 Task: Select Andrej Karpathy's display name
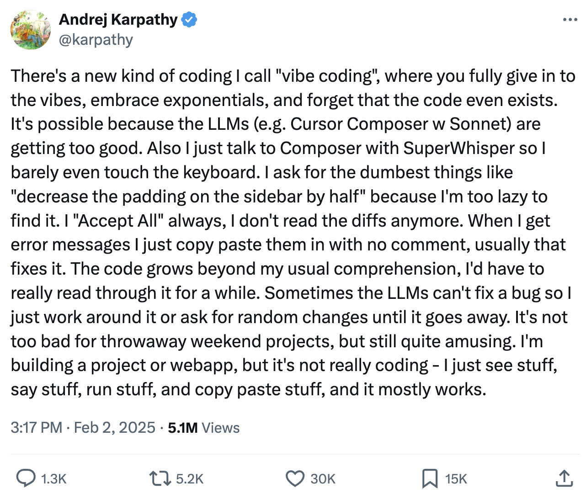pos(119,19)
